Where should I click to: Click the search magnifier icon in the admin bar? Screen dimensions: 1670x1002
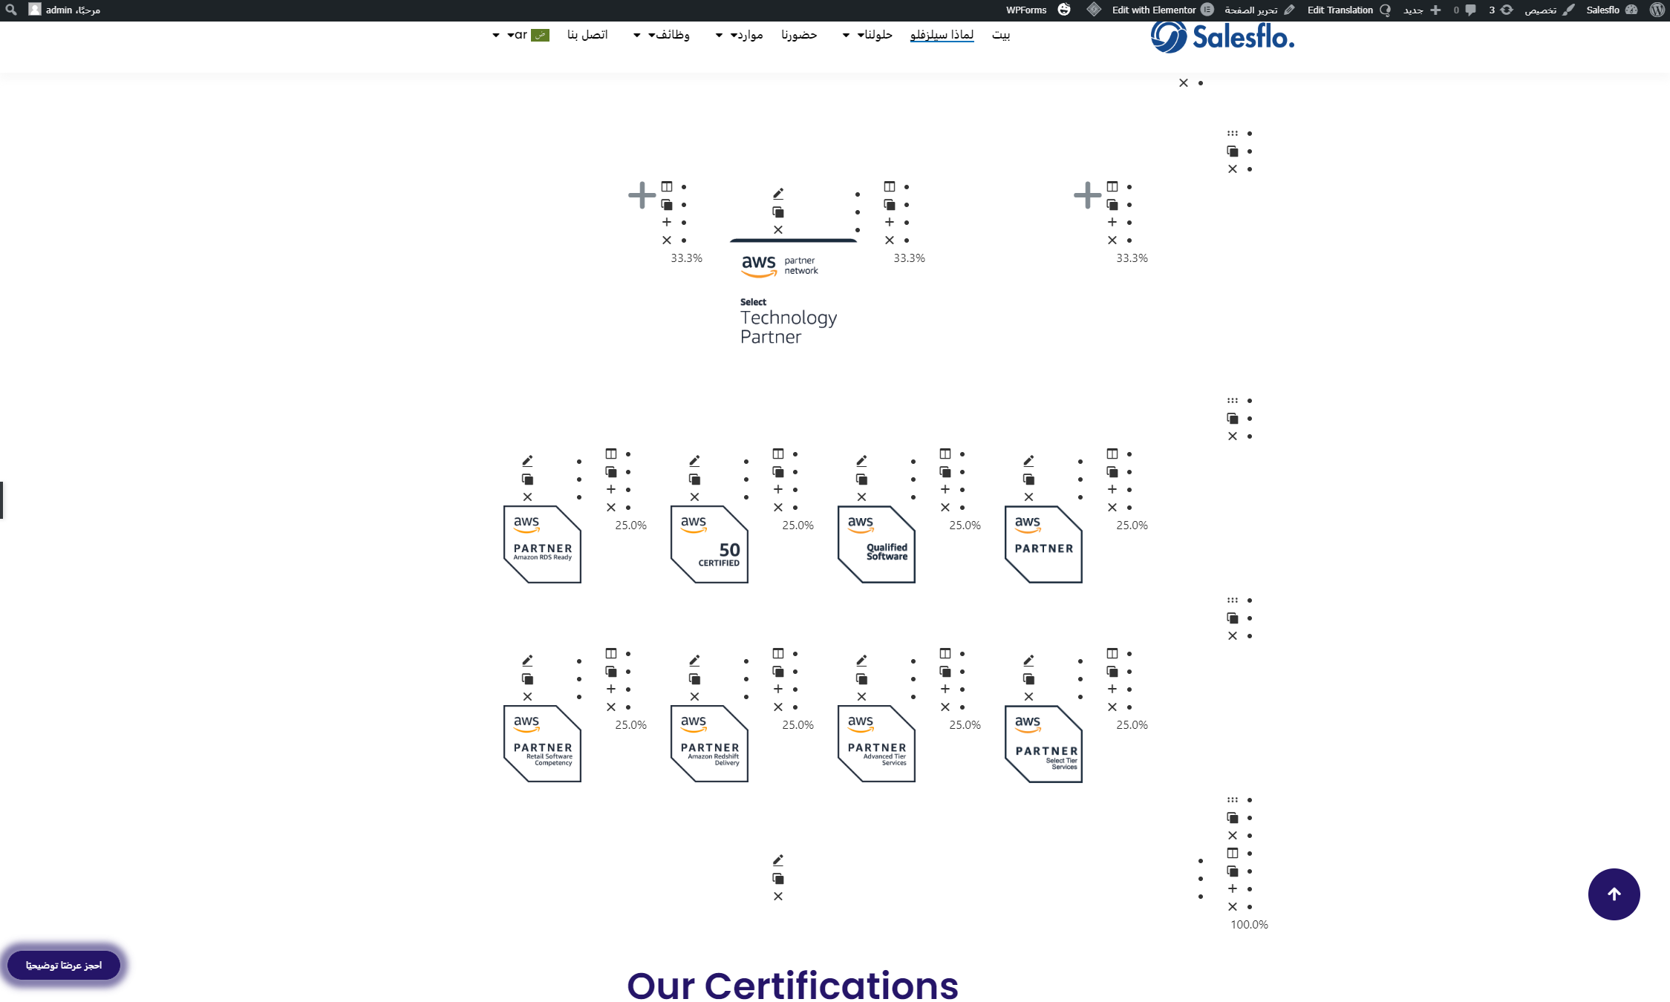tap(11, 10)
